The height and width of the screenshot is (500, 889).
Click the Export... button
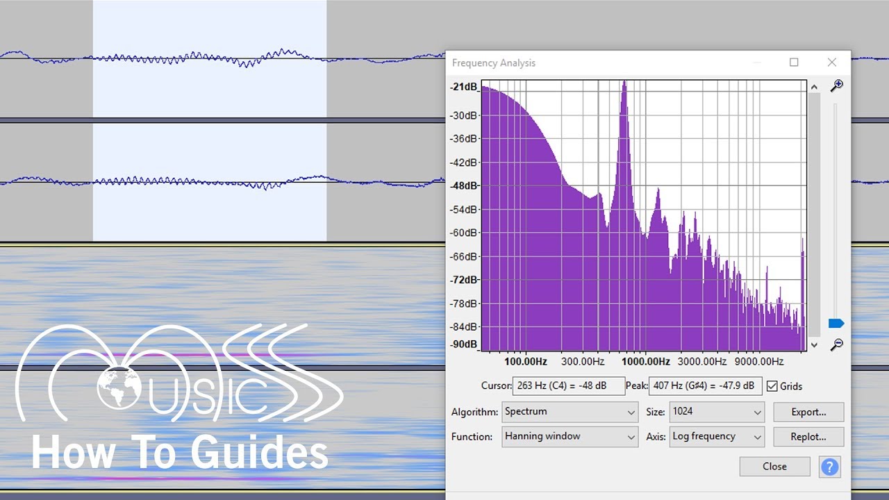pos(808,412)
